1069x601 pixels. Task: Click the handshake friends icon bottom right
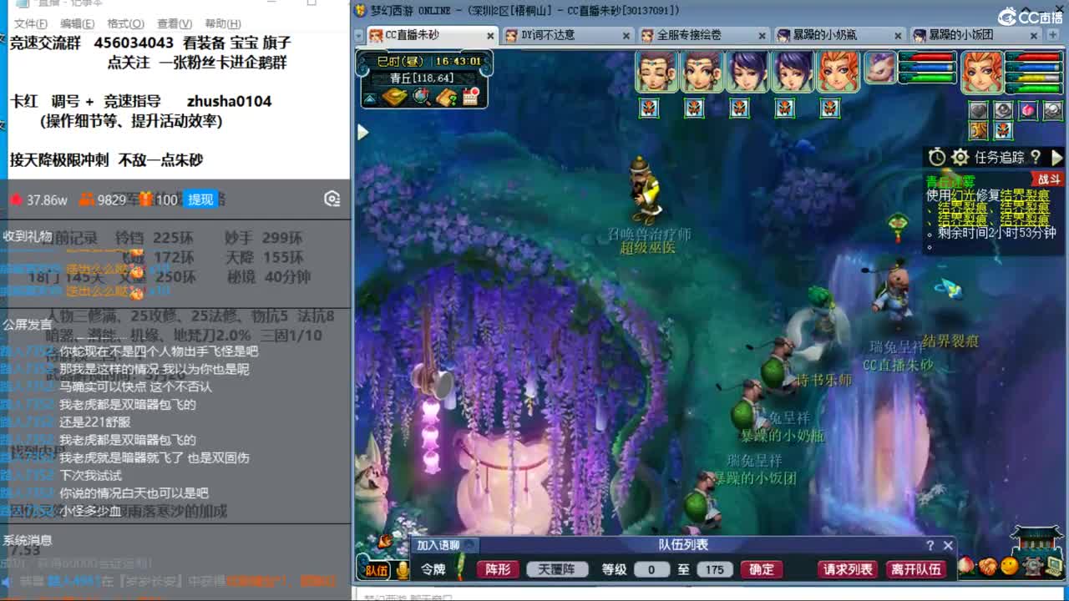point(988,567)
